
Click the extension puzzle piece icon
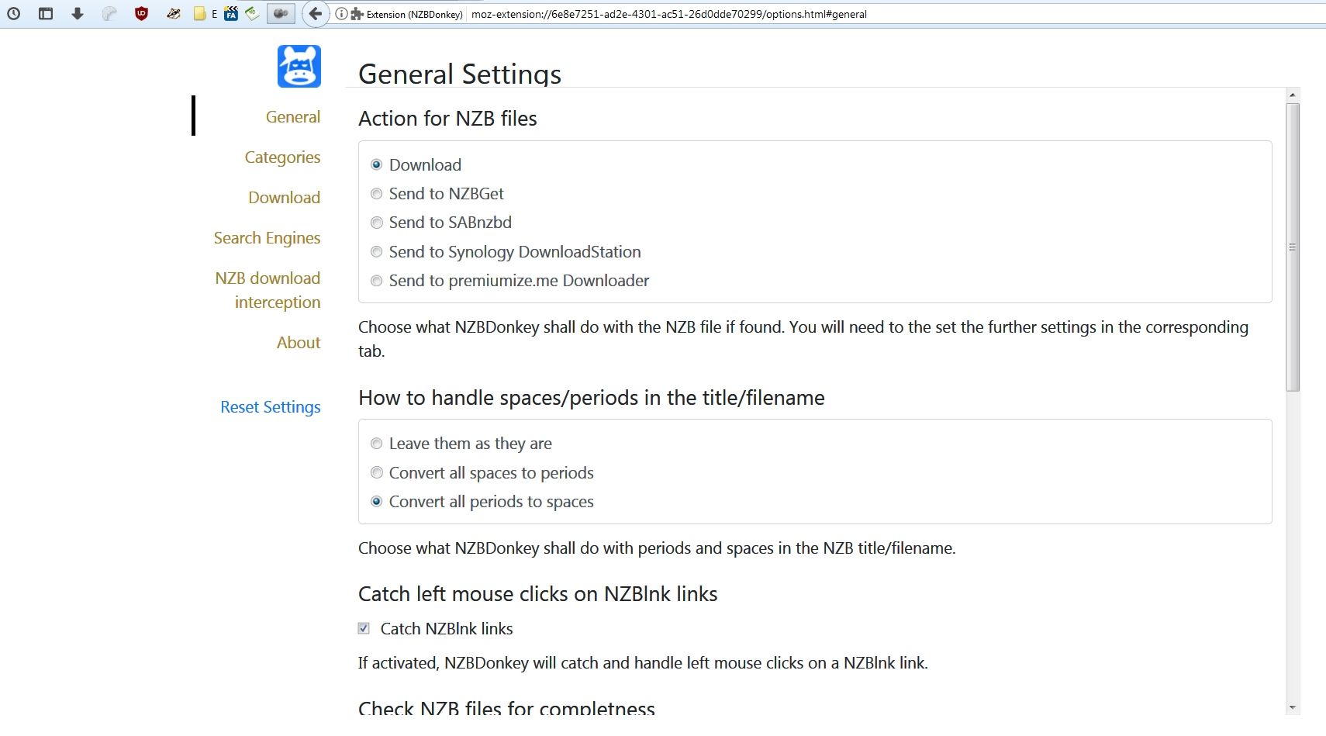click(x=357, y=14)
